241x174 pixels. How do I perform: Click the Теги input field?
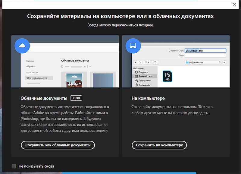coord(205,55)
